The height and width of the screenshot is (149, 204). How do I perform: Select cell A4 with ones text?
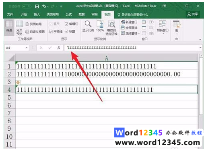(107, 89)
